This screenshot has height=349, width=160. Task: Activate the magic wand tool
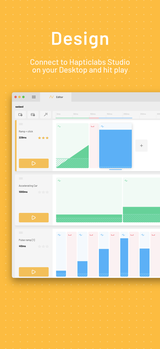point(46,115)
